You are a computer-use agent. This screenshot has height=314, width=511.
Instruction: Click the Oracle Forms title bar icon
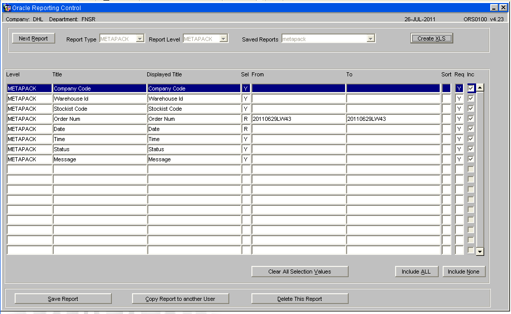click(7, 8)
